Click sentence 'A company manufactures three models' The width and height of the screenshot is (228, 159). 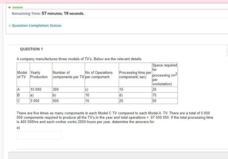point(79,59)
